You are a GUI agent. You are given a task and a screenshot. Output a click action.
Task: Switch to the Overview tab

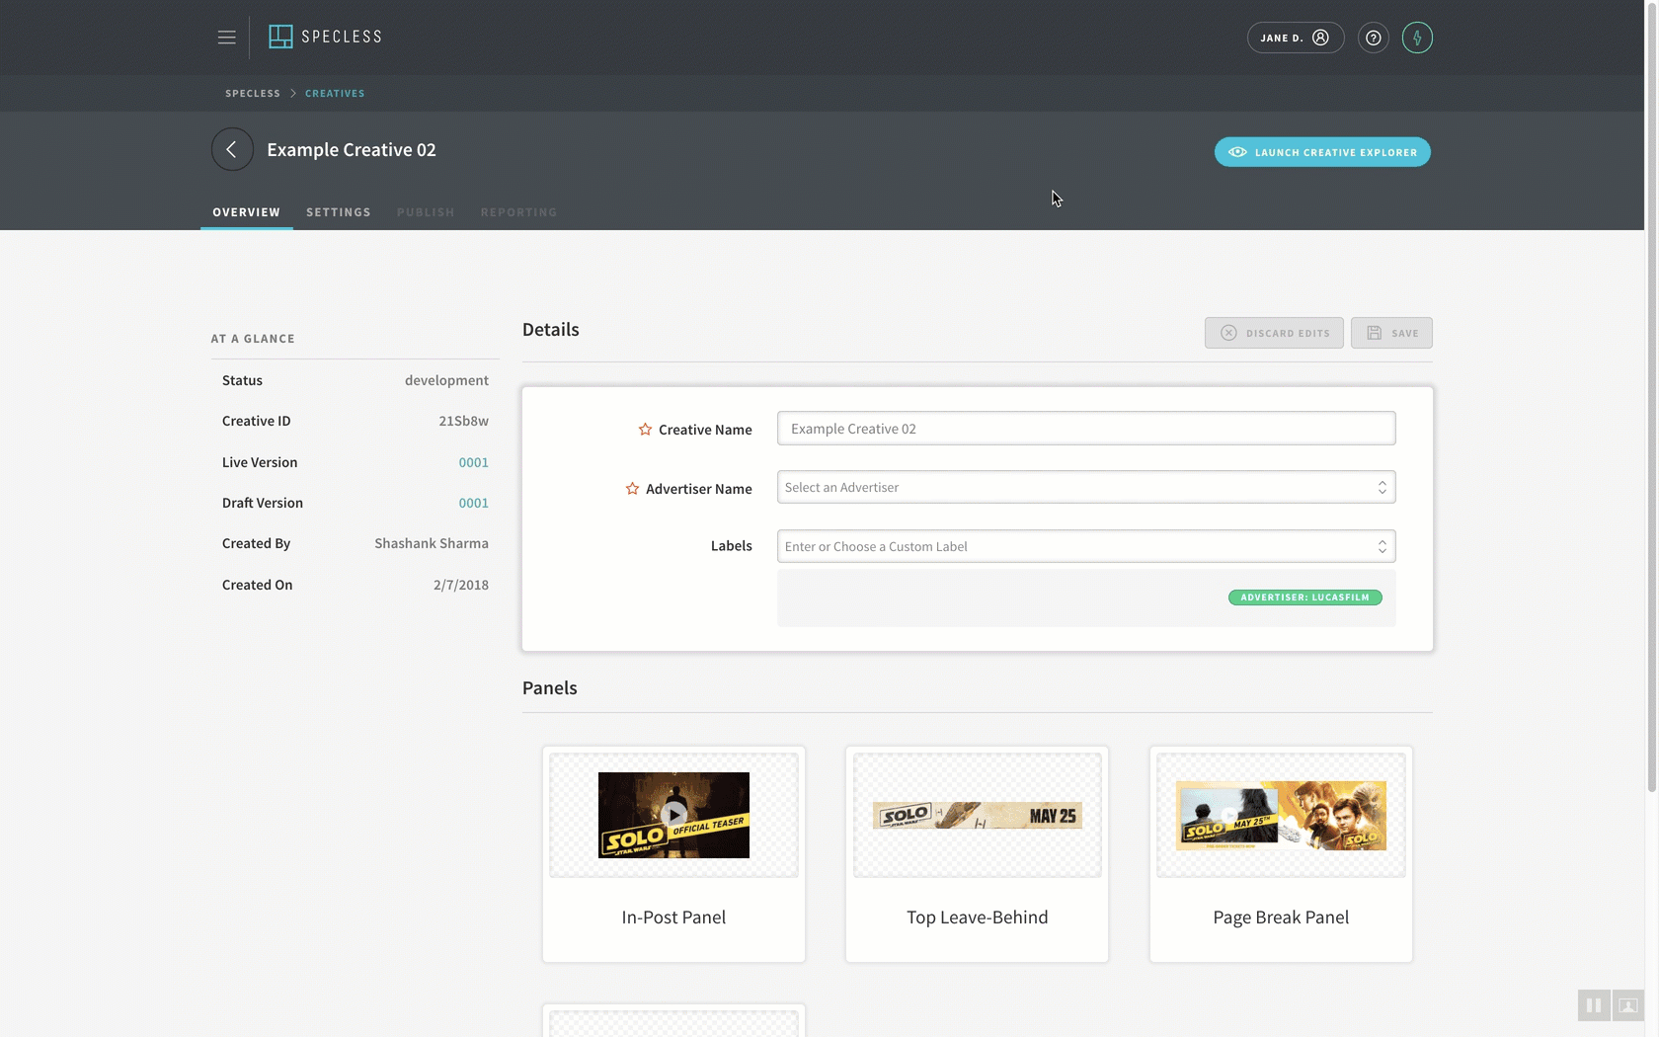pos(246,212)
